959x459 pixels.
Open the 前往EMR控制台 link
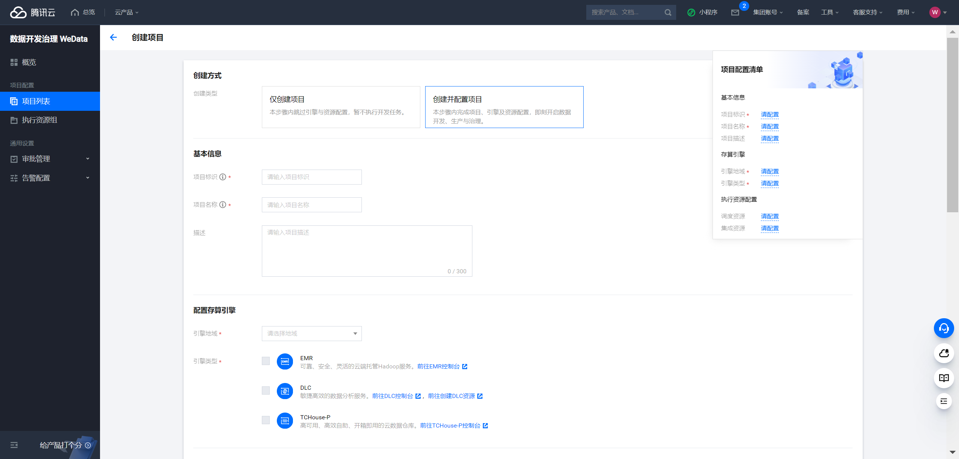pos(438,367)
